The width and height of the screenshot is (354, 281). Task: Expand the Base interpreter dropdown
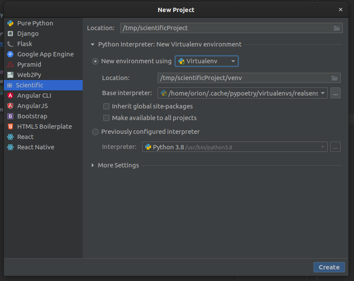click(x=322, y=93)
